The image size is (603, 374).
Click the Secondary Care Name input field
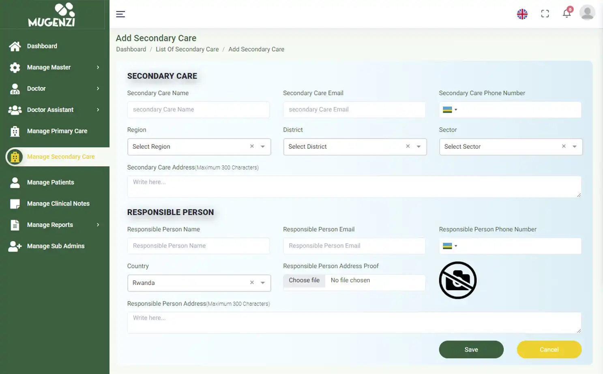(x=198, y=109)
